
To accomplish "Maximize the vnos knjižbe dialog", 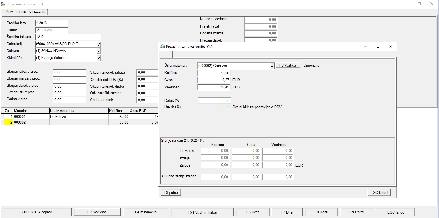I will (x=378, y=46).
